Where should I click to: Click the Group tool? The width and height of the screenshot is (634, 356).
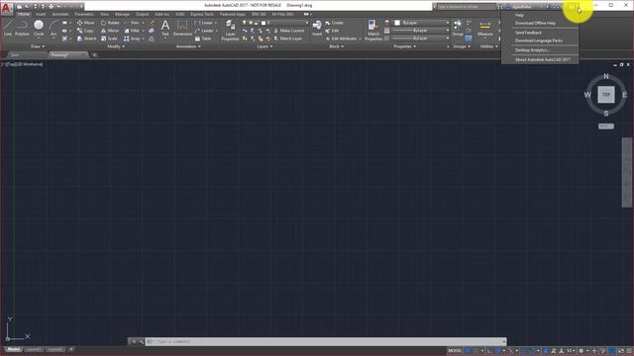tap(458, 29)
